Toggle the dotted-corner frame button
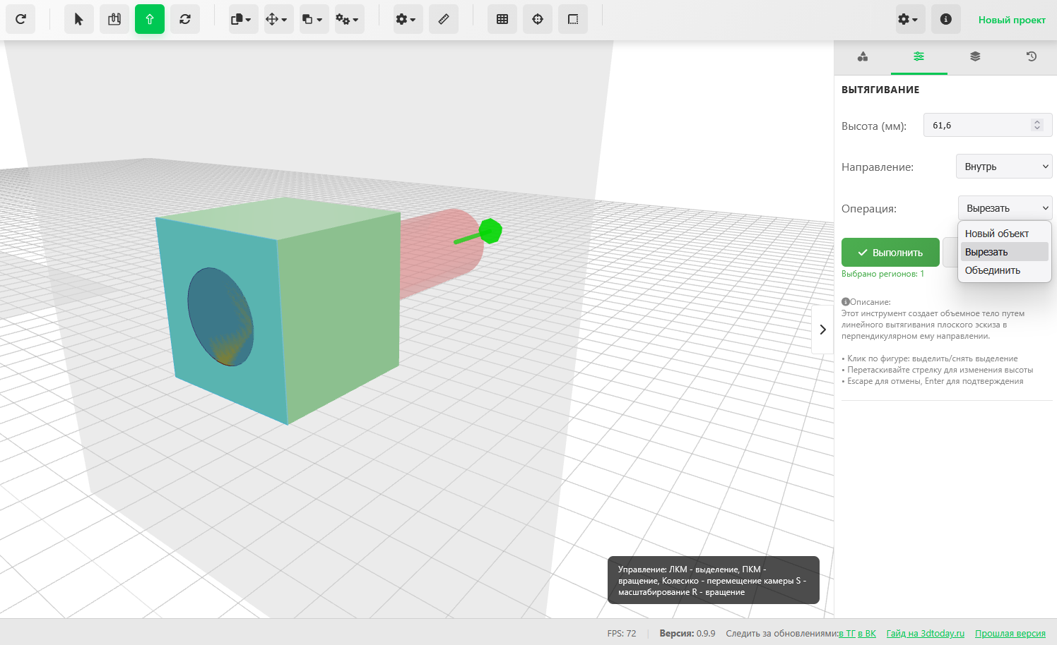Viewport: 1057px width, 645px height. [573, 20]
